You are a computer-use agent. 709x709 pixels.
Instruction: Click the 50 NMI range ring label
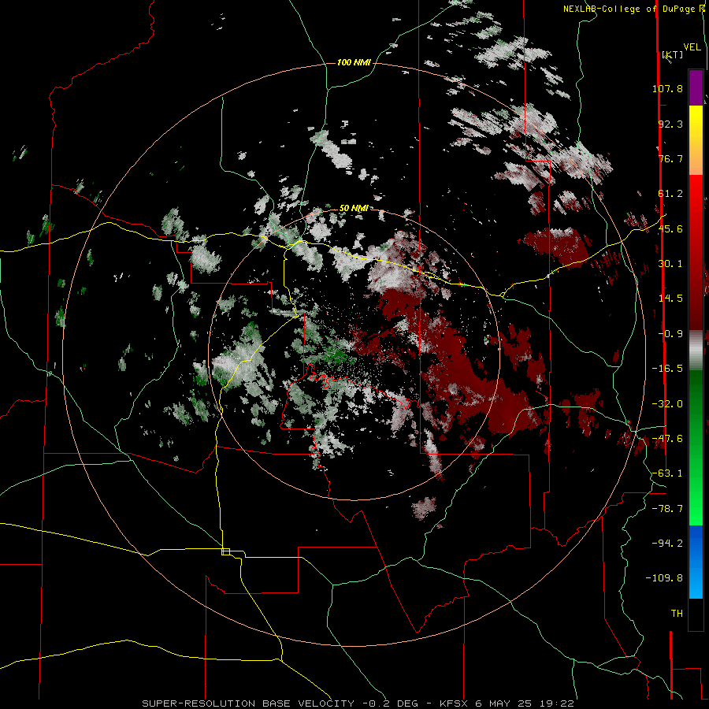(354, 208)
